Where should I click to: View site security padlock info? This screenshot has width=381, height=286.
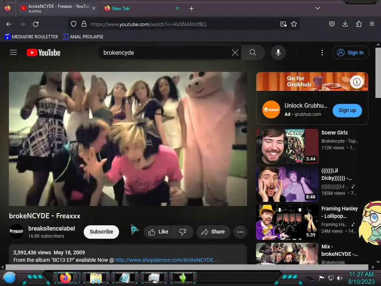[84, 24]
